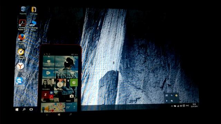The height and width of the screenshot is (124, 221).
Task: Tap the Photos tile showing two people
Action: 48,84
